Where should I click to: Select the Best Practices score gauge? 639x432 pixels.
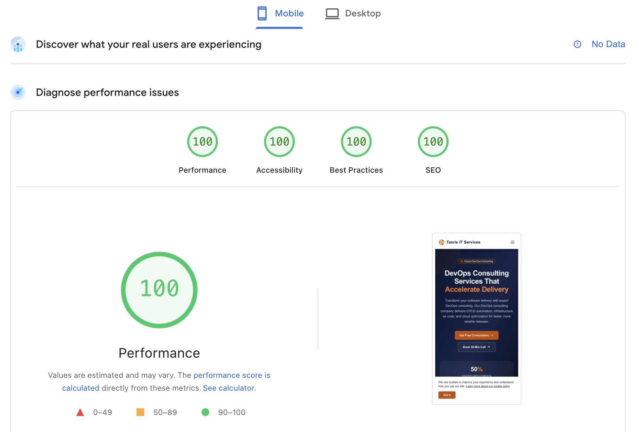[x=356, y=141]
